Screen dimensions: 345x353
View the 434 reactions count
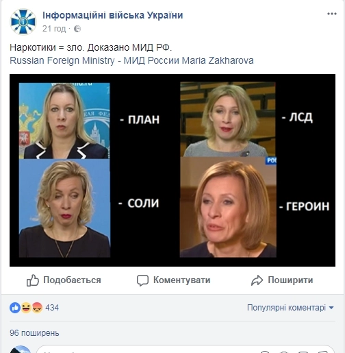[x=52, y=308]
